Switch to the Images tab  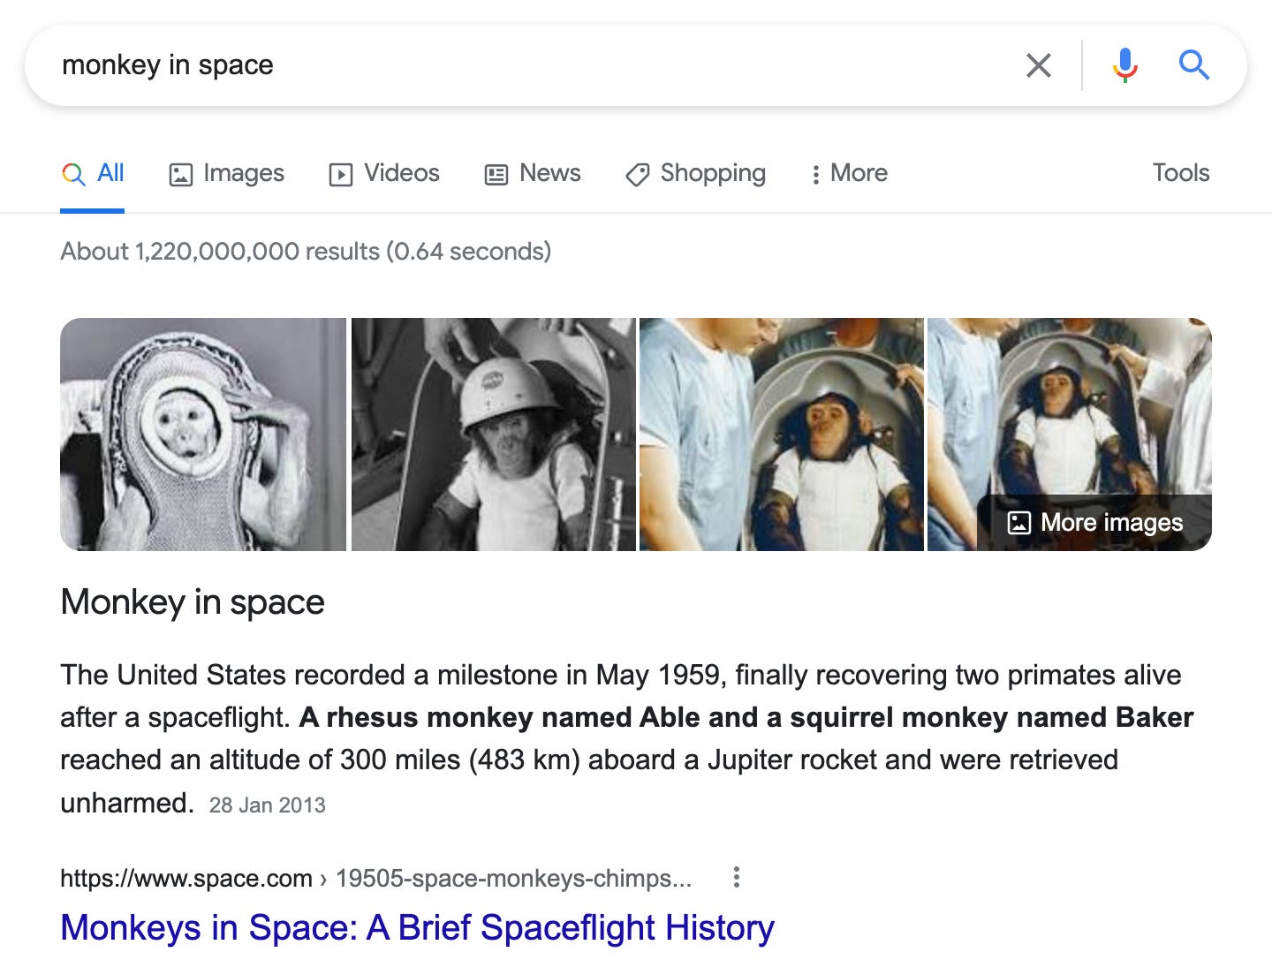point(226,173)
